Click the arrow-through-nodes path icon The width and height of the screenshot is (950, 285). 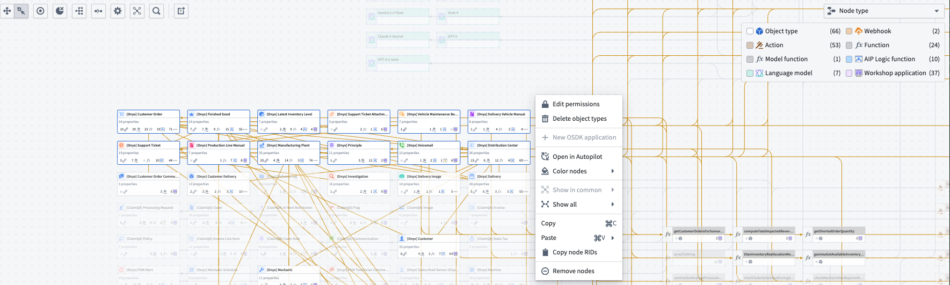98,11
